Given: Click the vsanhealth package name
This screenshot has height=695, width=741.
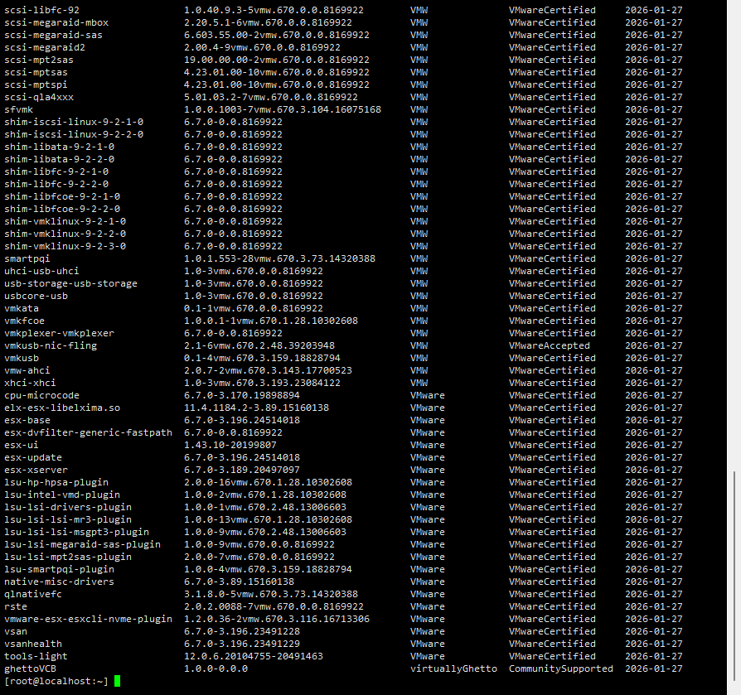Looking at the screenshot, I should (x=33, y=644).
